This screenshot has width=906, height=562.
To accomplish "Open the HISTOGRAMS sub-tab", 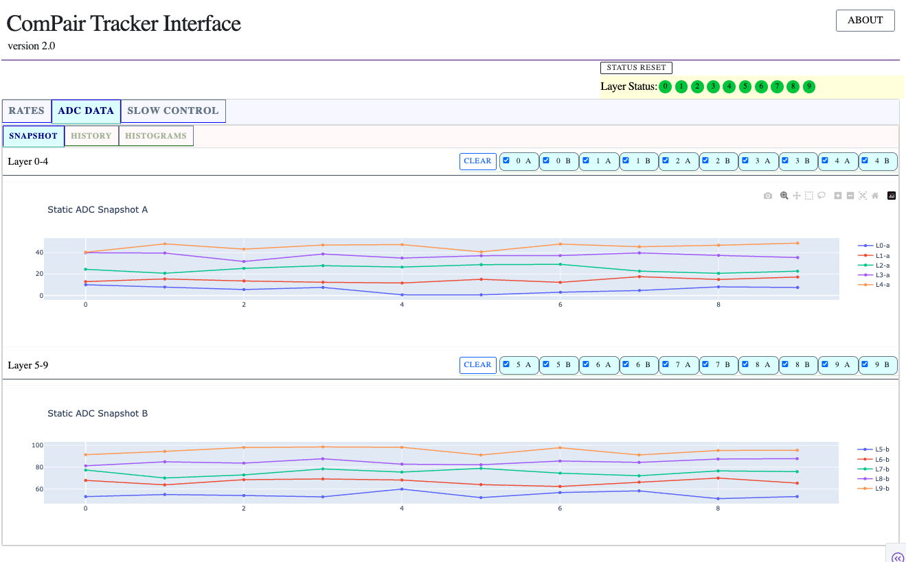I will [x=156, y=136].
